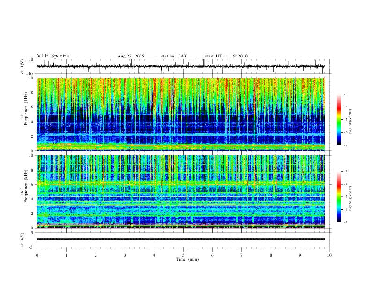Click the station=GAK label
This screenshot has width=371, height=286.
coord(174,56)
